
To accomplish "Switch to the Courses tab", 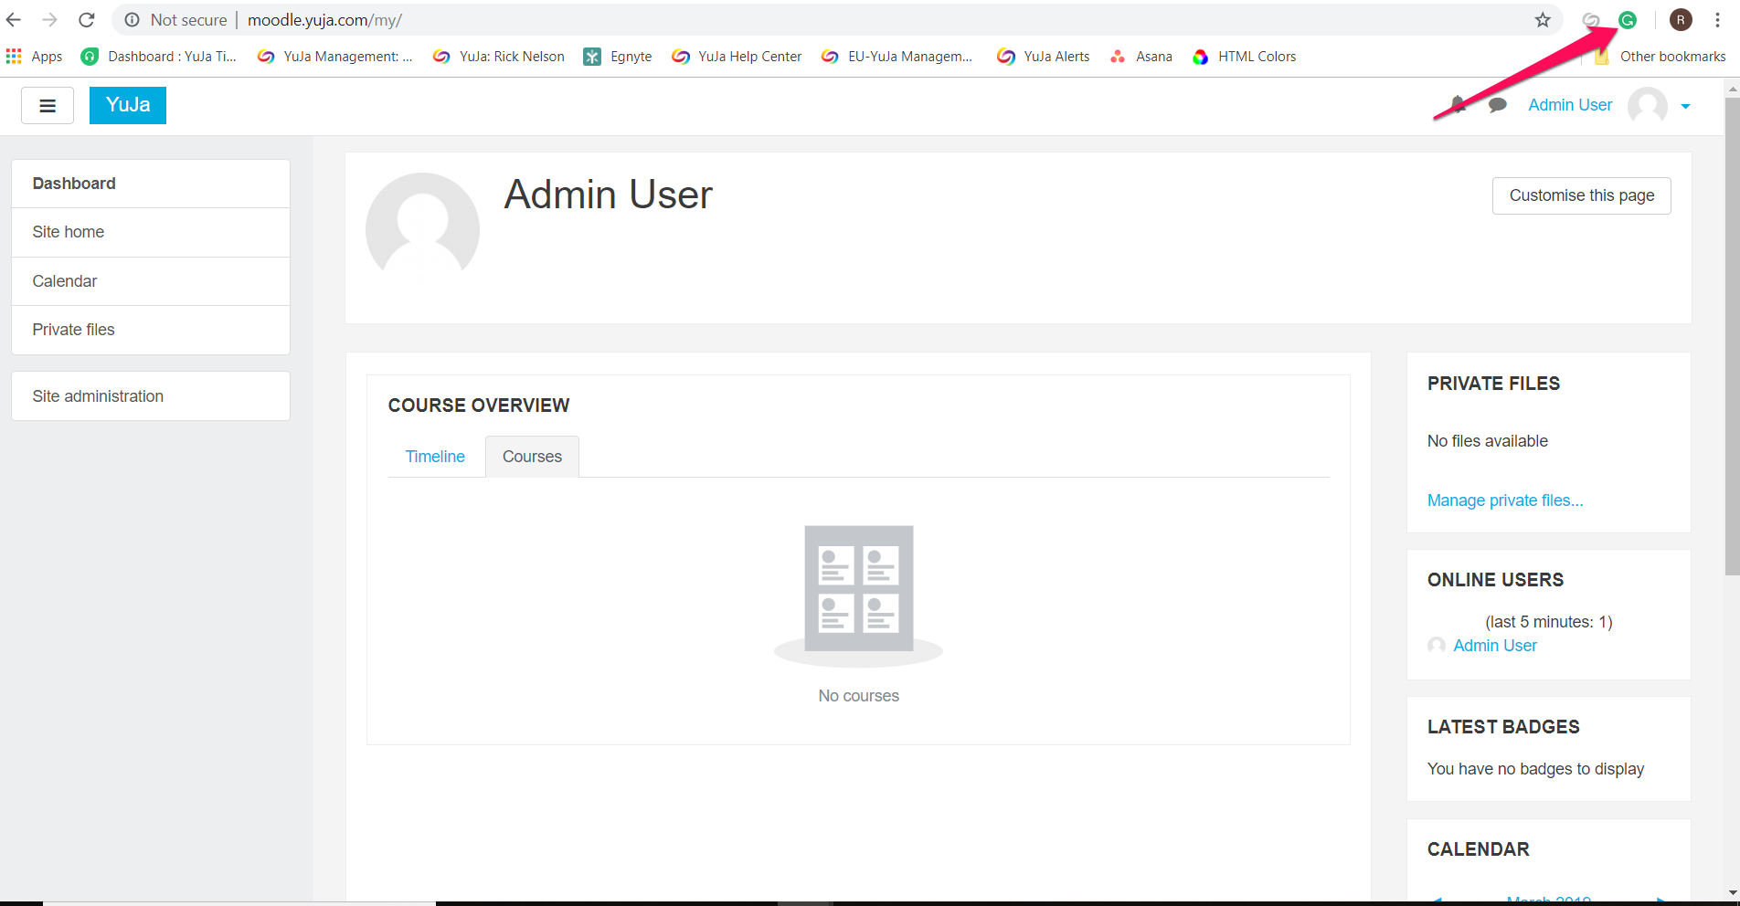I will [532, 457].
